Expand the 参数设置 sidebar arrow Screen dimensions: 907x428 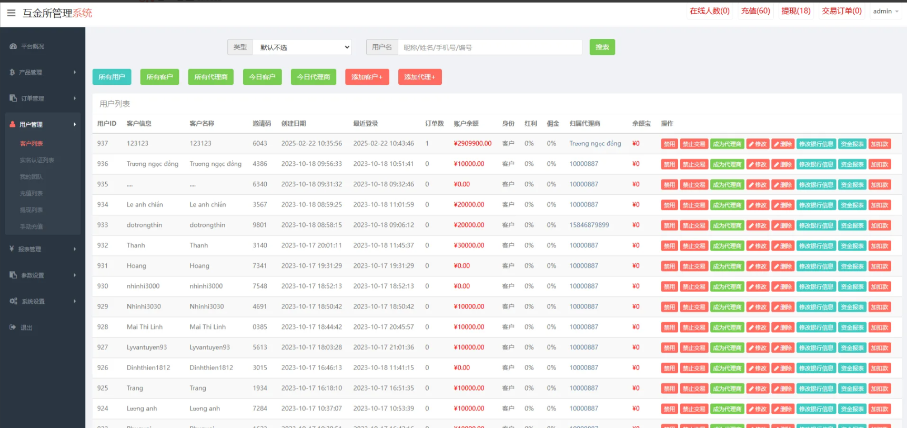coord(75,275)
